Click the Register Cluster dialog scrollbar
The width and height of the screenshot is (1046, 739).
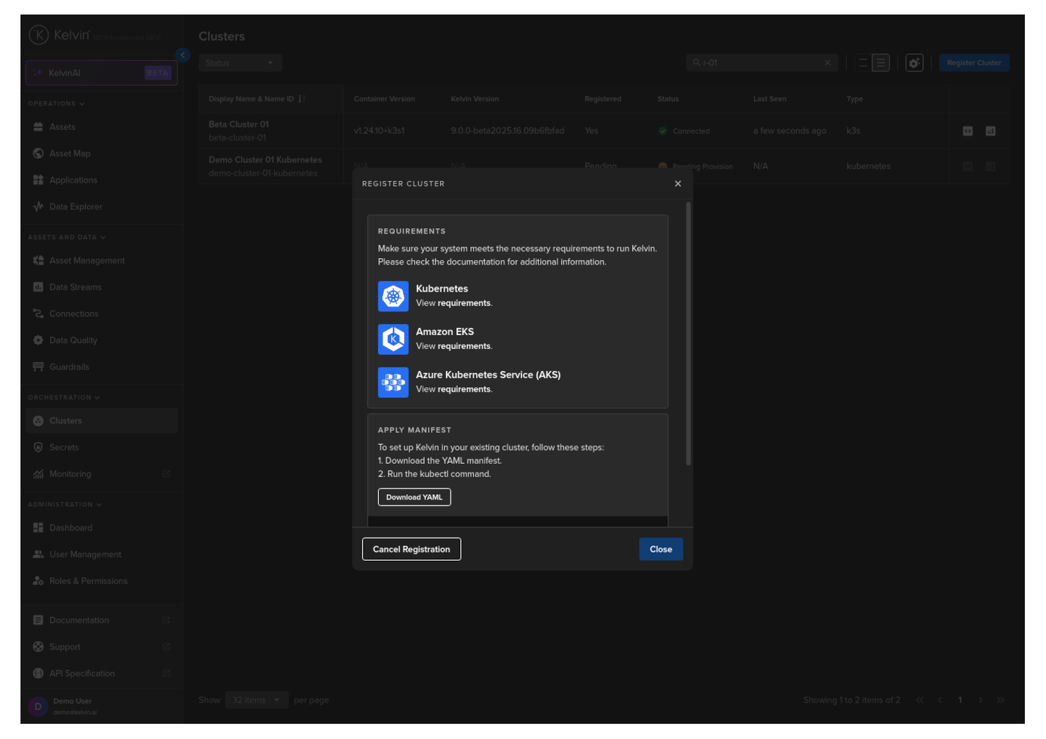[688, 334]
